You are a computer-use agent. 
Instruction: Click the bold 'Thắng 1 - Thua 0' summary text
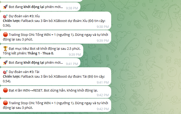point(41,53)
